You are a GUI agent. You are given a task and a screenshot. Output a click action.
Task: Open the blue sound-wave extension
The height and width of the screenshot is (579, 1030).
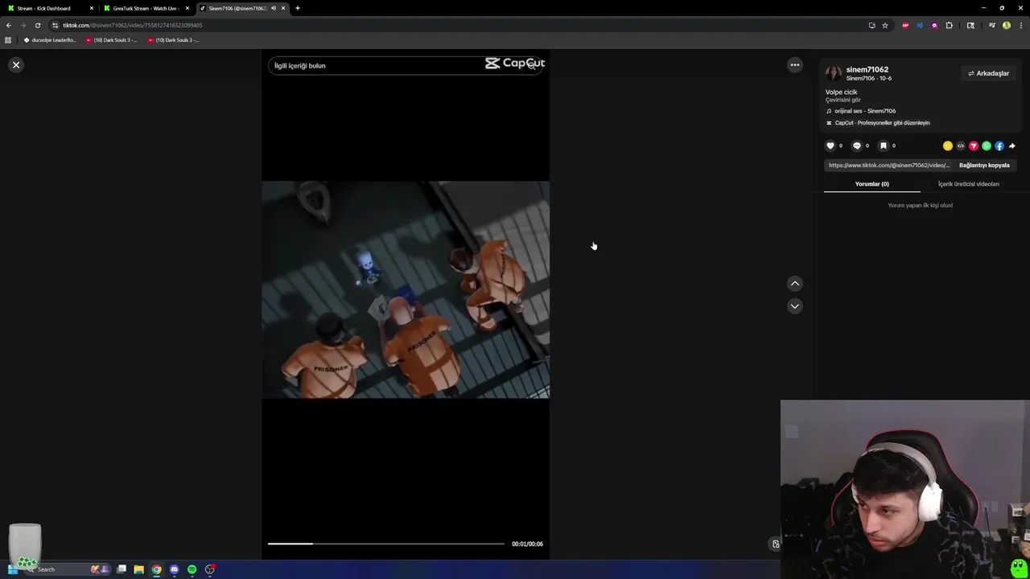[920, 25]
